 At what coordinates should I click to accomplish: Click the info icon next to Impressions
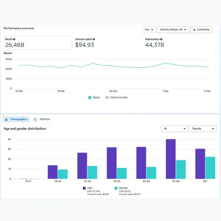pos(161,39)
